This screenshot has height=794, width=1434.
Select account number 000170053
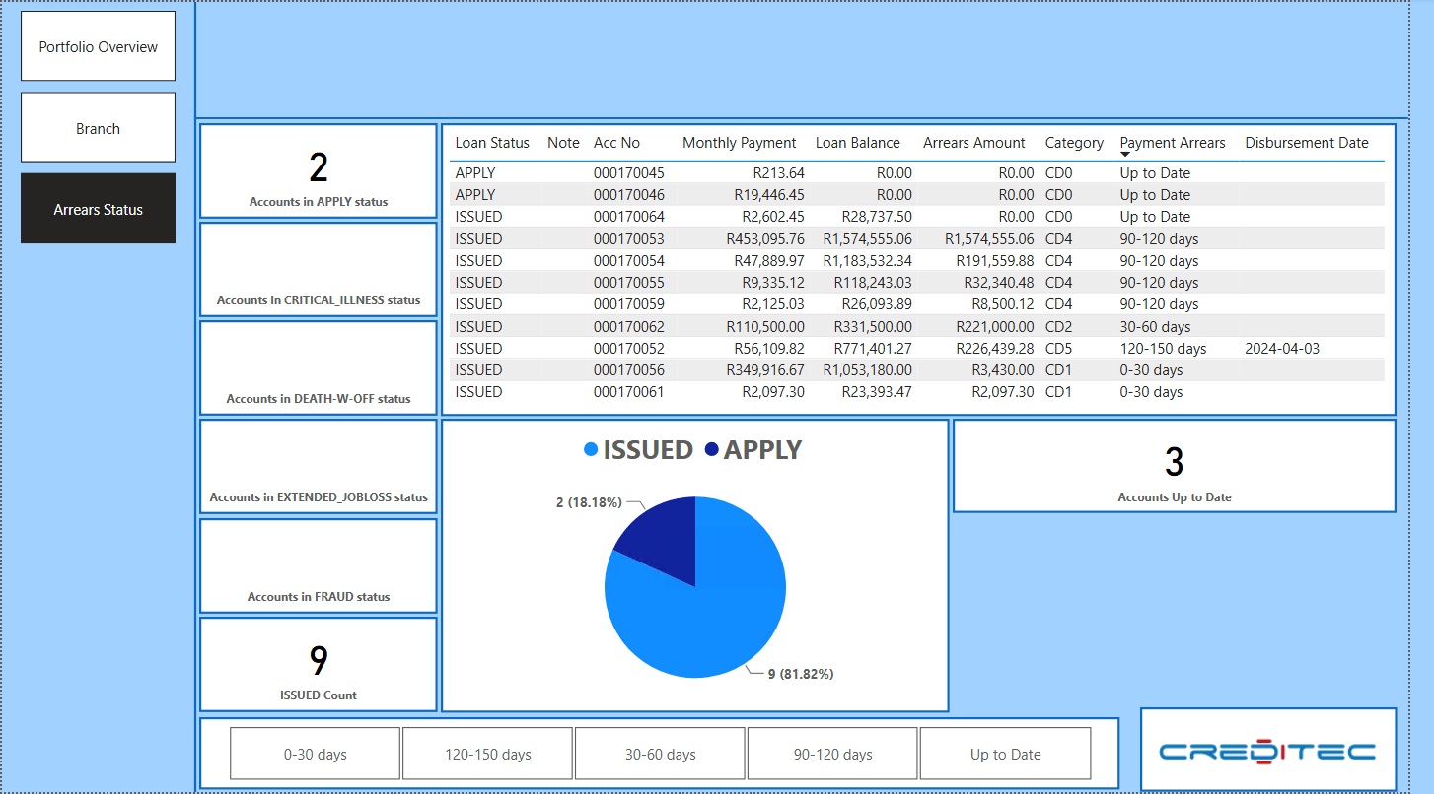point(629,238)
